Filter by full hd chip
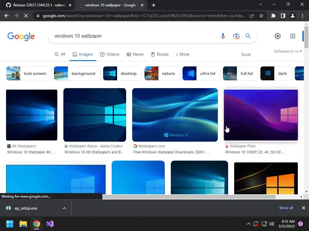 click(x=240, y=73)
